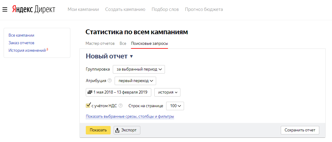Open help icon next to Атрибуция
The image size is (332, 142).
[109, 81]
